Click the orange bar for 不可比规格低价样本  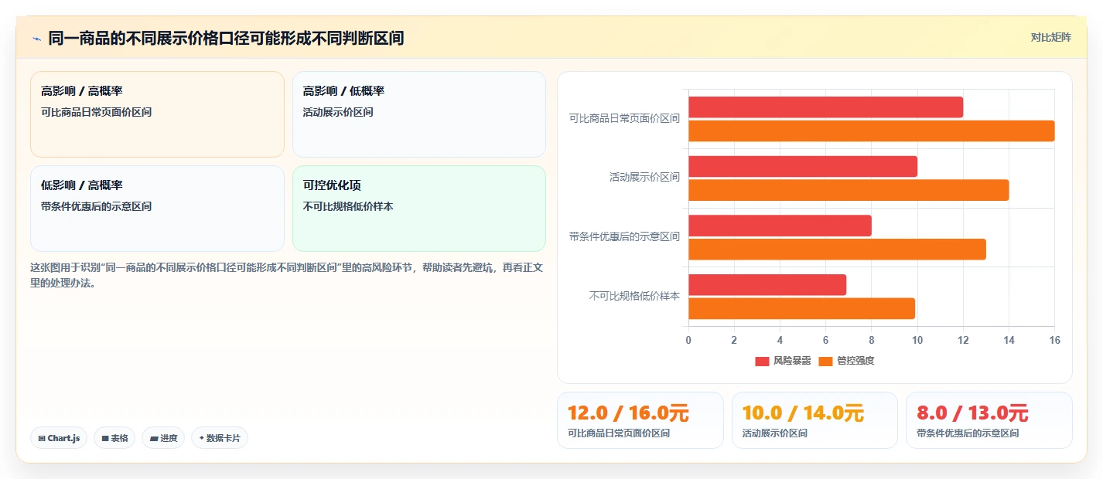tap(802, 309)
